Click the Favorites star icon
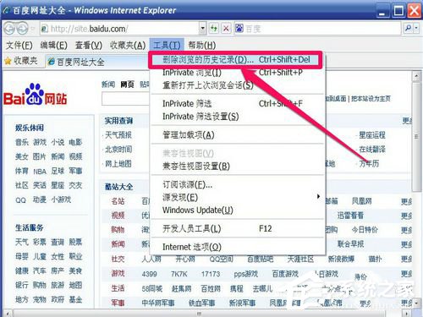423x317 pixels. click(8, 61)
